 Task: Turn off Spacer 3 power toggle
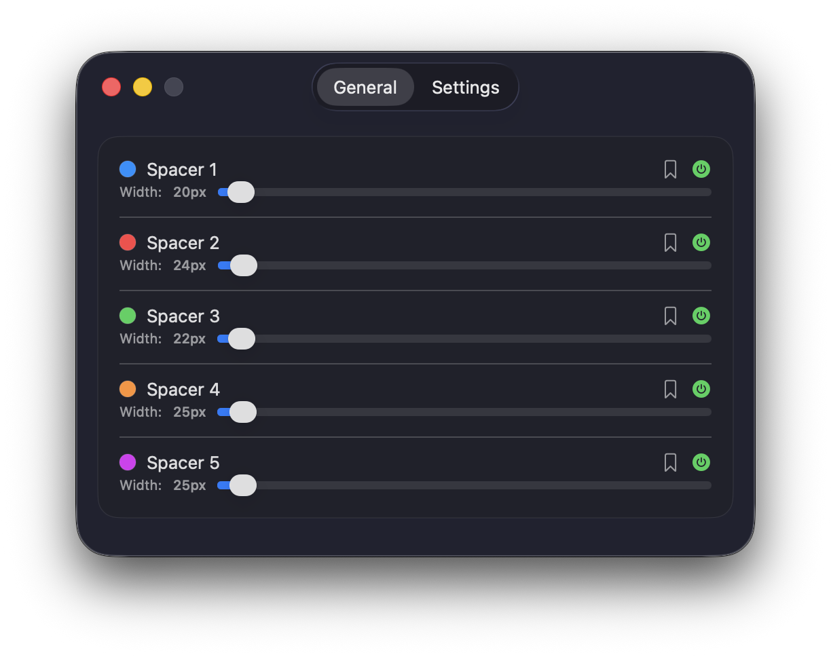click(x=701, y=316)
